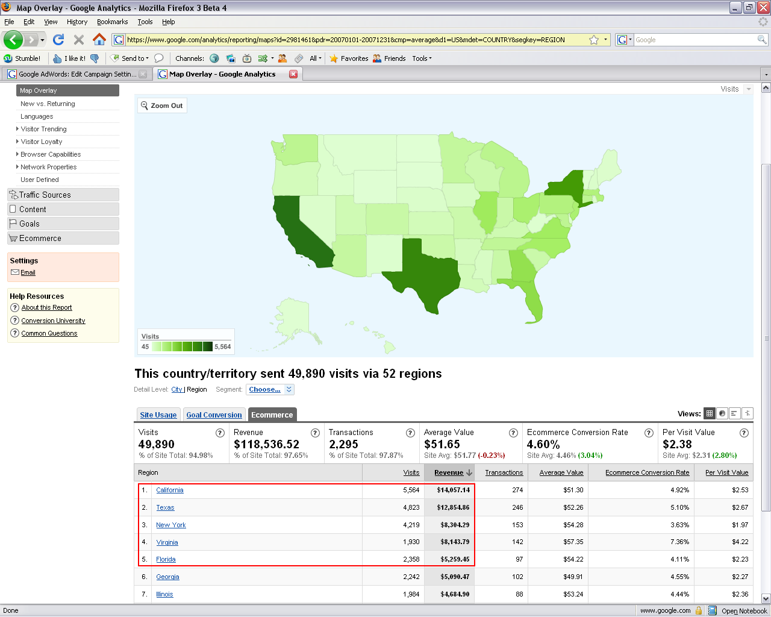Click in the URL address bar

(355, 40)
